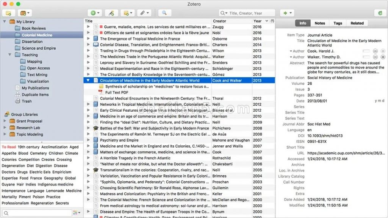Image resolution: width=388 pixels, height=218 pixels.
Task: Click the Add Attachment paperclip icon
Action: [x=144, y=13]
